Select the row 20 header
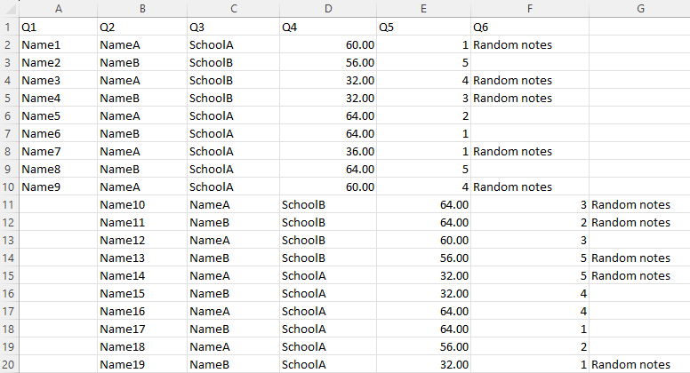This screenshot has width=690, height=373. click(9, 364)
